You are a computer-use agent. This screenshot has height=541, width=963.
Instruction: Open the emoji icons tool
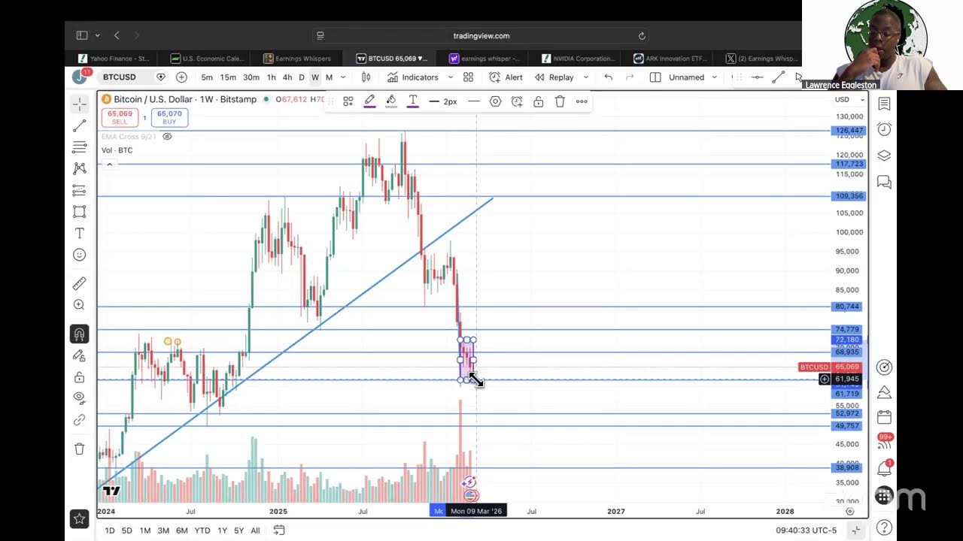(x=79, y=255)
